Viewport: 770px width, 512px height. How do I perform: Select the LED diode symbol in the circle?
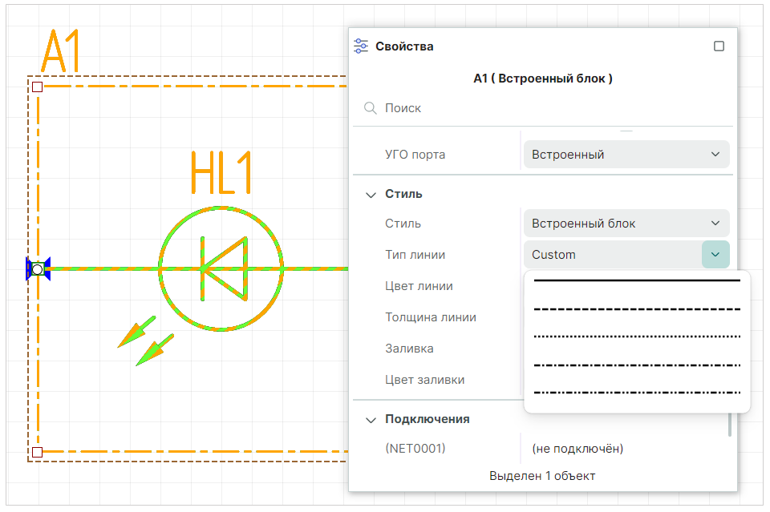(221, 268)
